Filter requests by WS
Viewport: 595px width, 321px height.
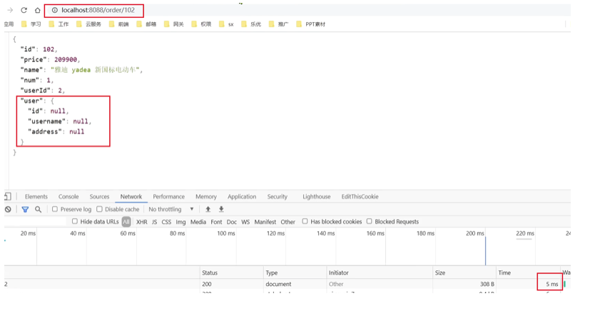pos(245,222)
